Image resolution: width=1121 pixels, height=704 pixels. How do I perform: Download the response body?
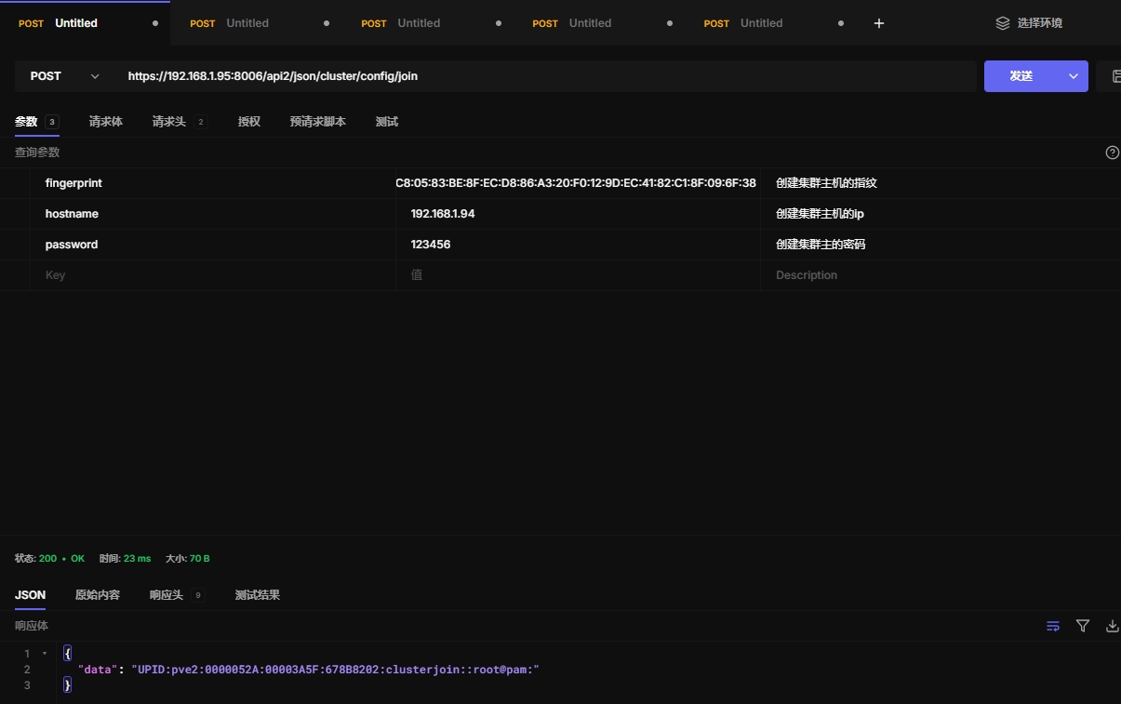point(1112,626)
